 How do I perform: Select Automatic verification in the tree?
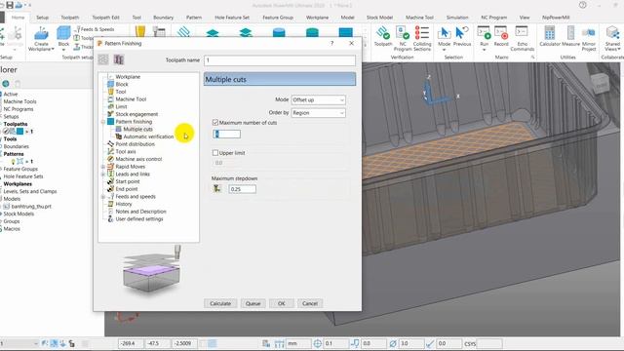148,136
